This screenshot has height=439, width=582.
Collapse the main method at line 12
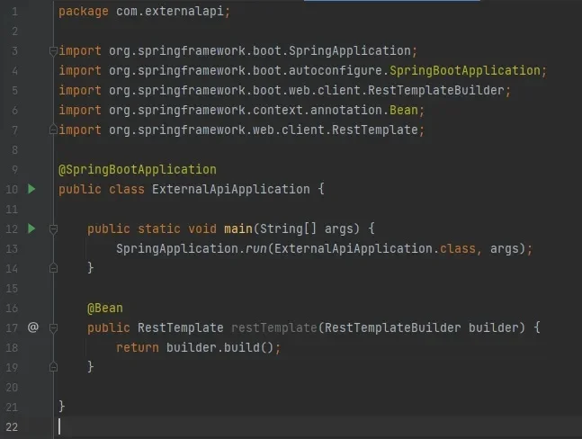click(53, 229)
